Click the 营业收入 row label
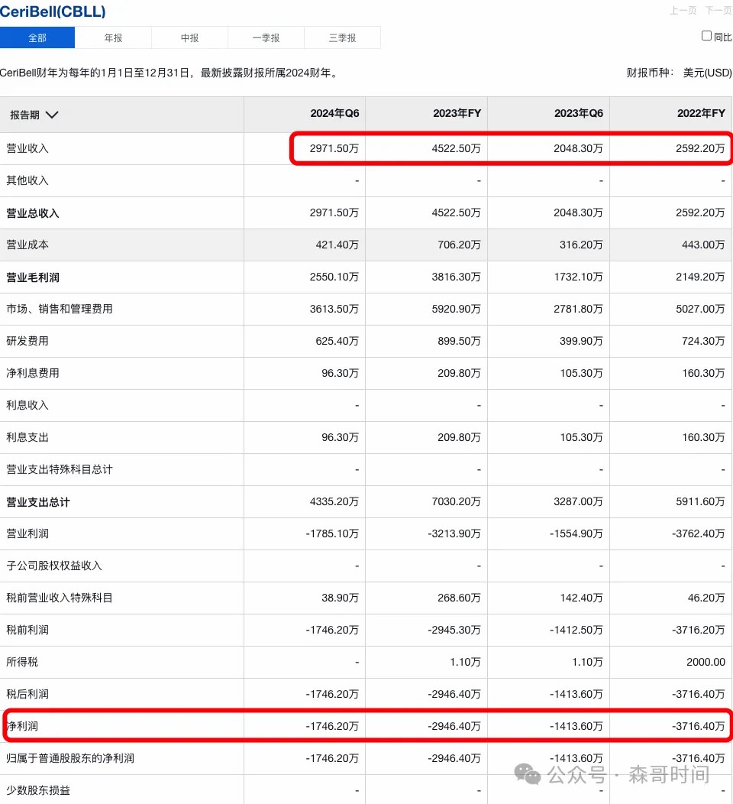The image size is (733, 804). [x=27, y=149]
